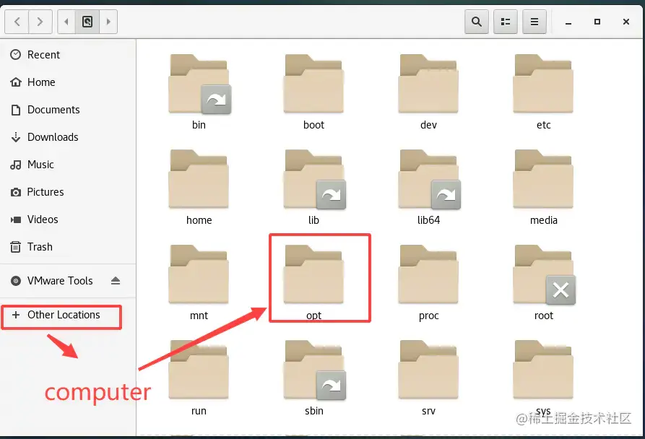The width and height of the screenshot is (645, 439).
Task: Click the path bar left scroll arrow
Action: pyautogui.click(x=66, y=22)
